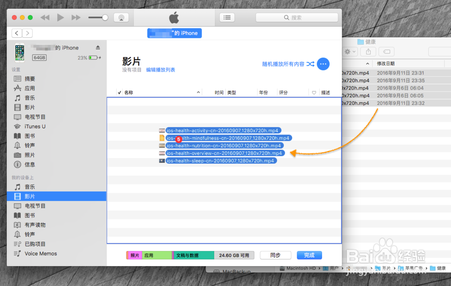451x286 pixels.
Task: Click the play button in iTunes
Action: 60,18
